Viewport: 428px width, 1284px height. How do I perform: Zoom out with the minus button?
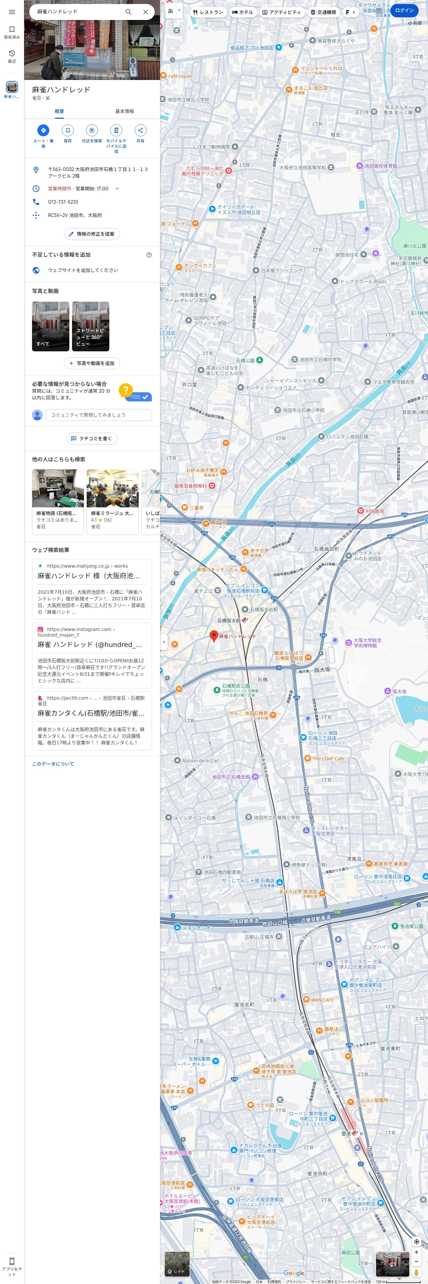point(417,1262)
